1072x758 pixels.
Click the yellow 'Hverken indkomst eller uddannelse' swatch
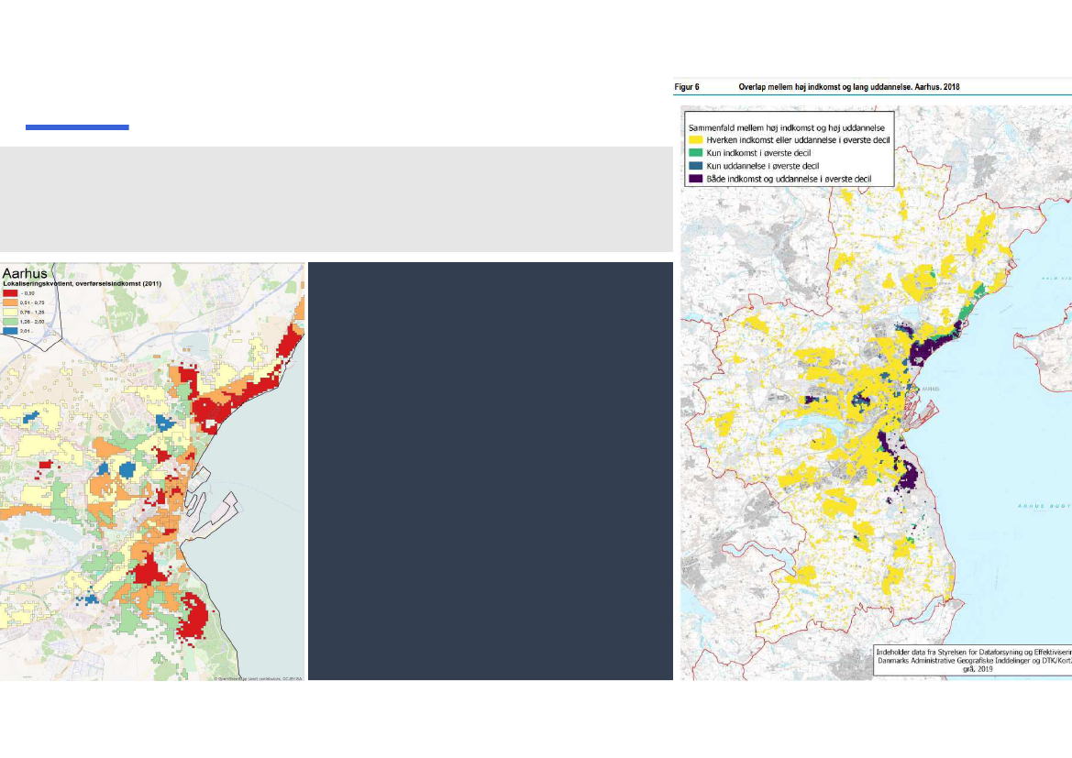click(x=695, y=140)
